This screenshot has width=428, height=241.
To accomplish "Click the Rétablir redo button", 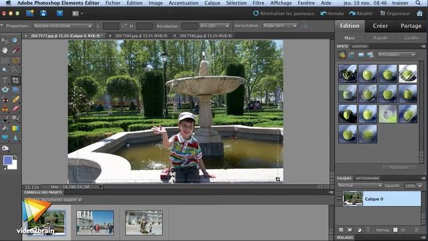I will click(x=361, y=13).
